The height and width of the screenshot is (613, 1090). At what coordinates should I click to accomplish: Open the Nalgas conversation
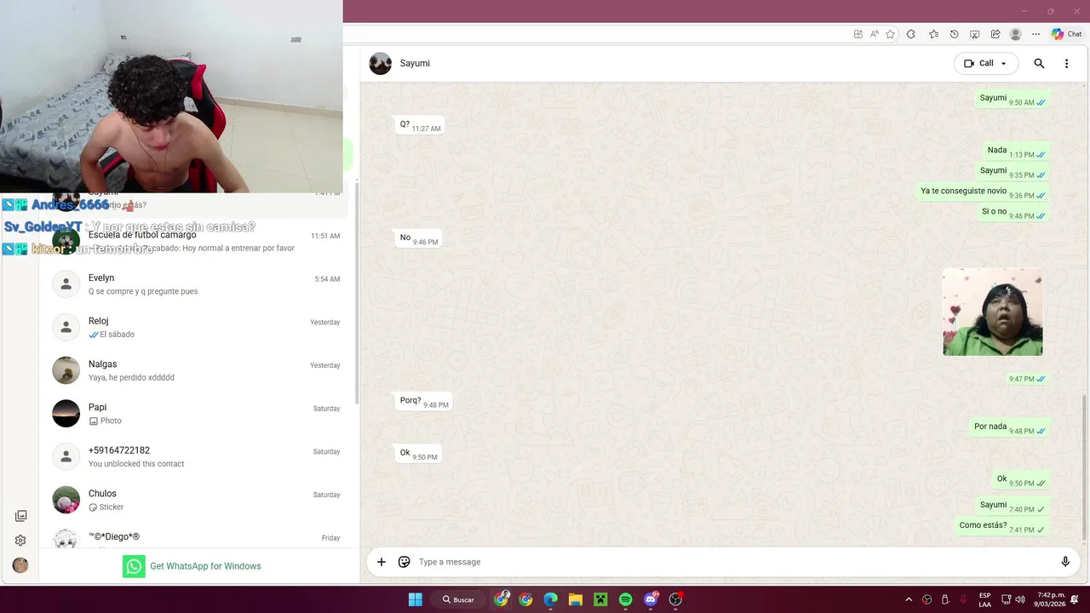click(x=196, y=370)
